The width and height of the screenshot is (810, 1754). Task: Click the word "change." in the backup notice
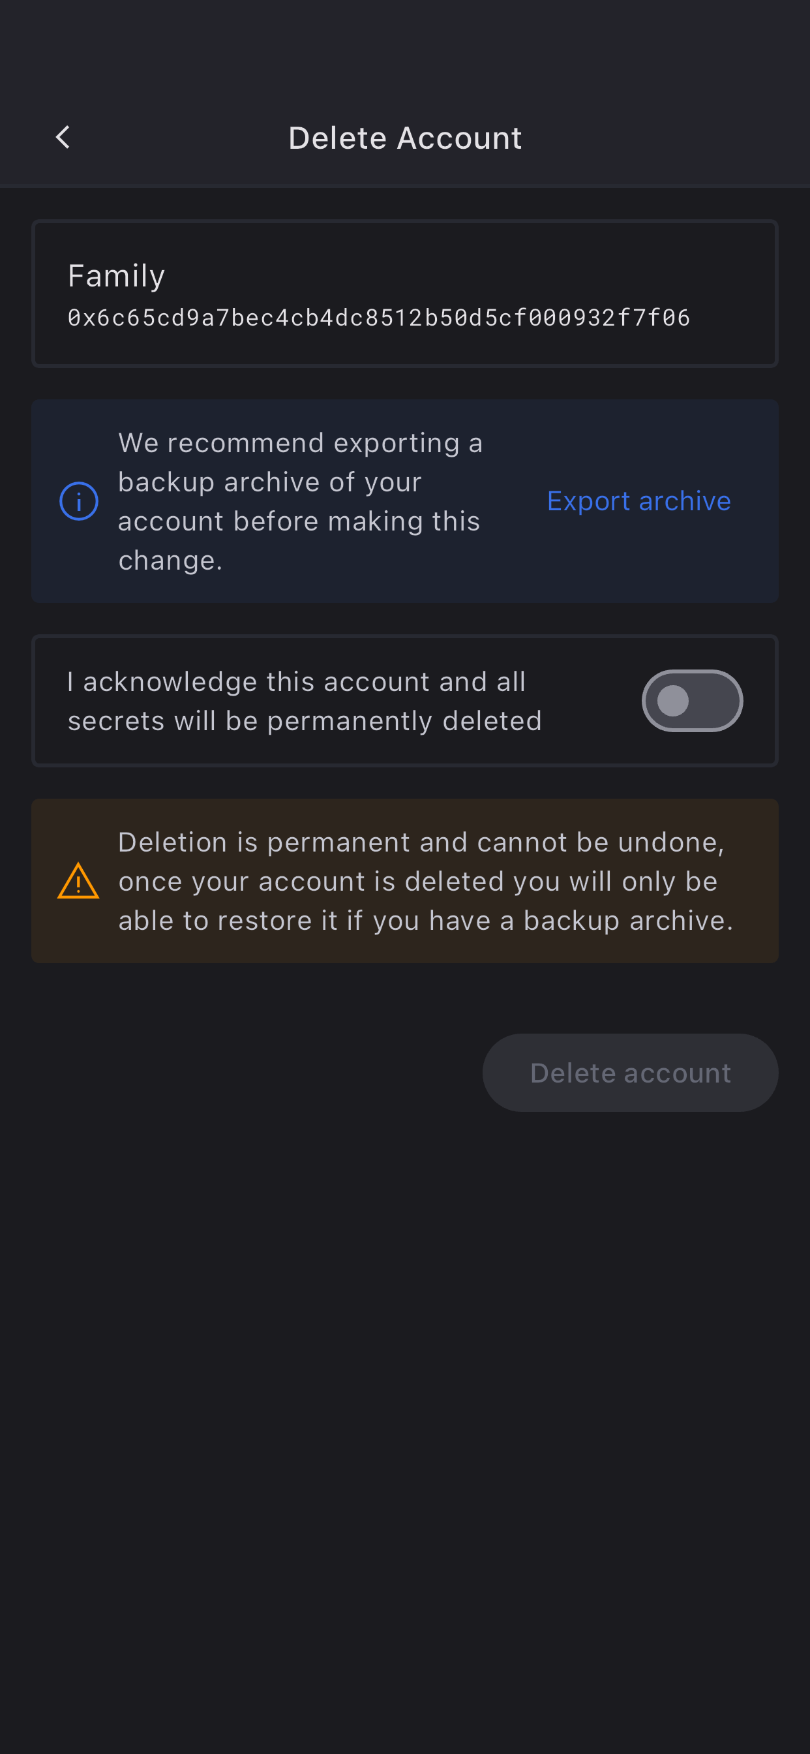click(x=170, y=561)
